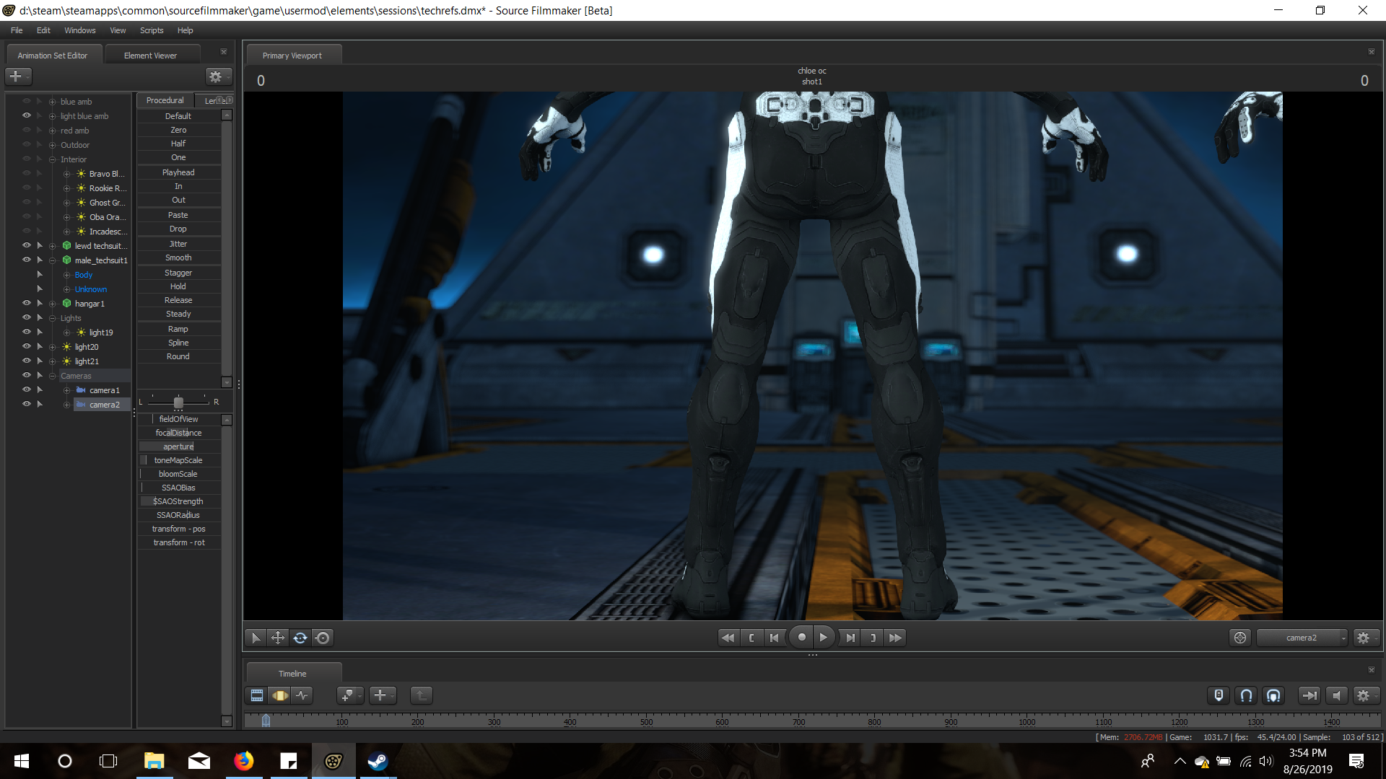
Task: Select the arrow selection tool in viewport
Action: point(255,638)
